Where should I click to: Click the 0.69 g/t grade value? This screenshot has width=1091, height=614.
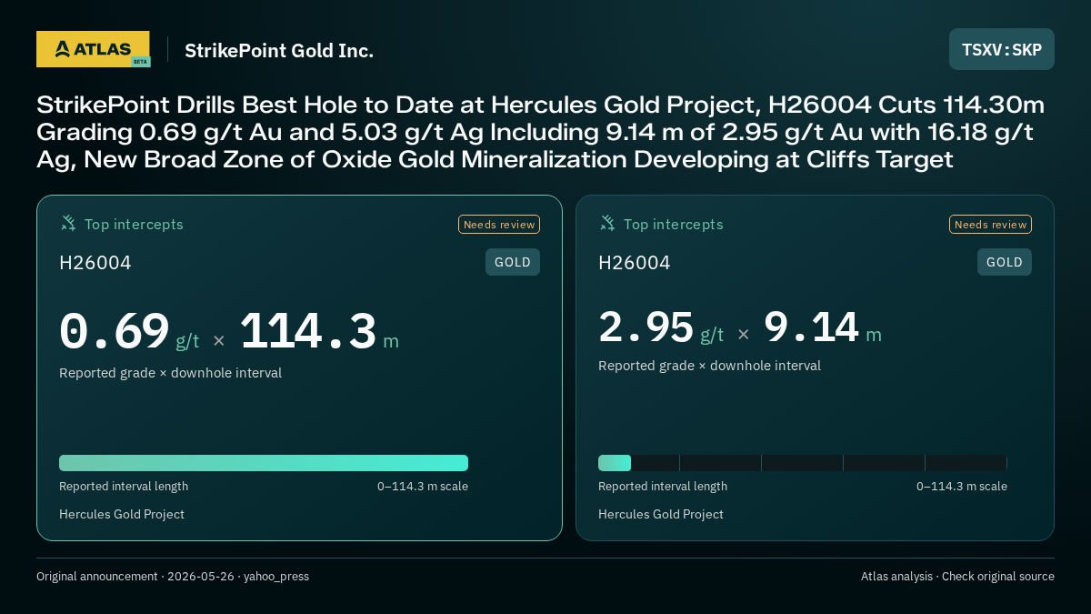pos(129,332)
